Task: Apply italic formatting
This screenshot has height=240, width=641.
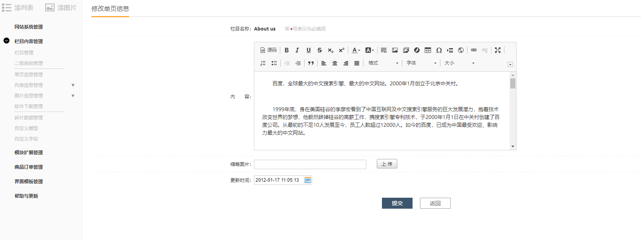Action: (298, 50)
